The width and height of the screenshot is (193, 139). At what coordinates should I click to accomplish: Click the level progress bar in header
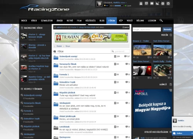[119, 6]
